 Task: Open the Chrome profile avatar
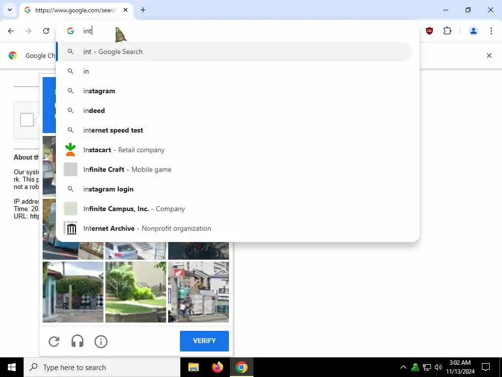pos(474,31)
